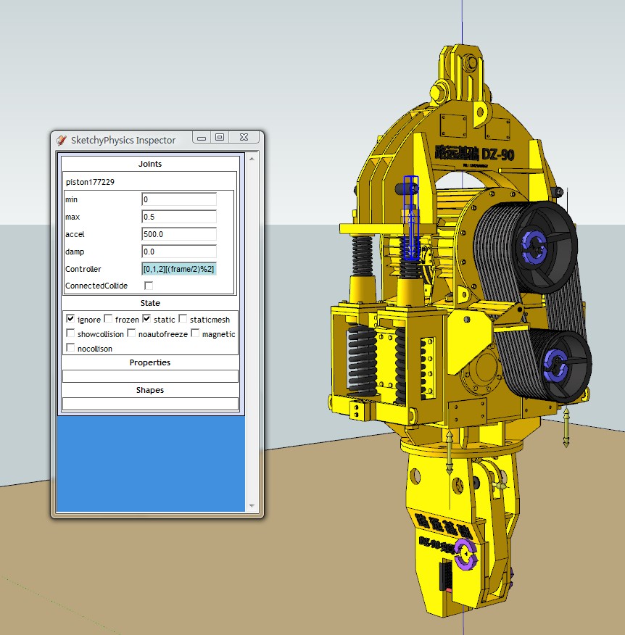Enable the noautofreeze checkbox
The image size is (625, 635).
click(x=131, y=333)
